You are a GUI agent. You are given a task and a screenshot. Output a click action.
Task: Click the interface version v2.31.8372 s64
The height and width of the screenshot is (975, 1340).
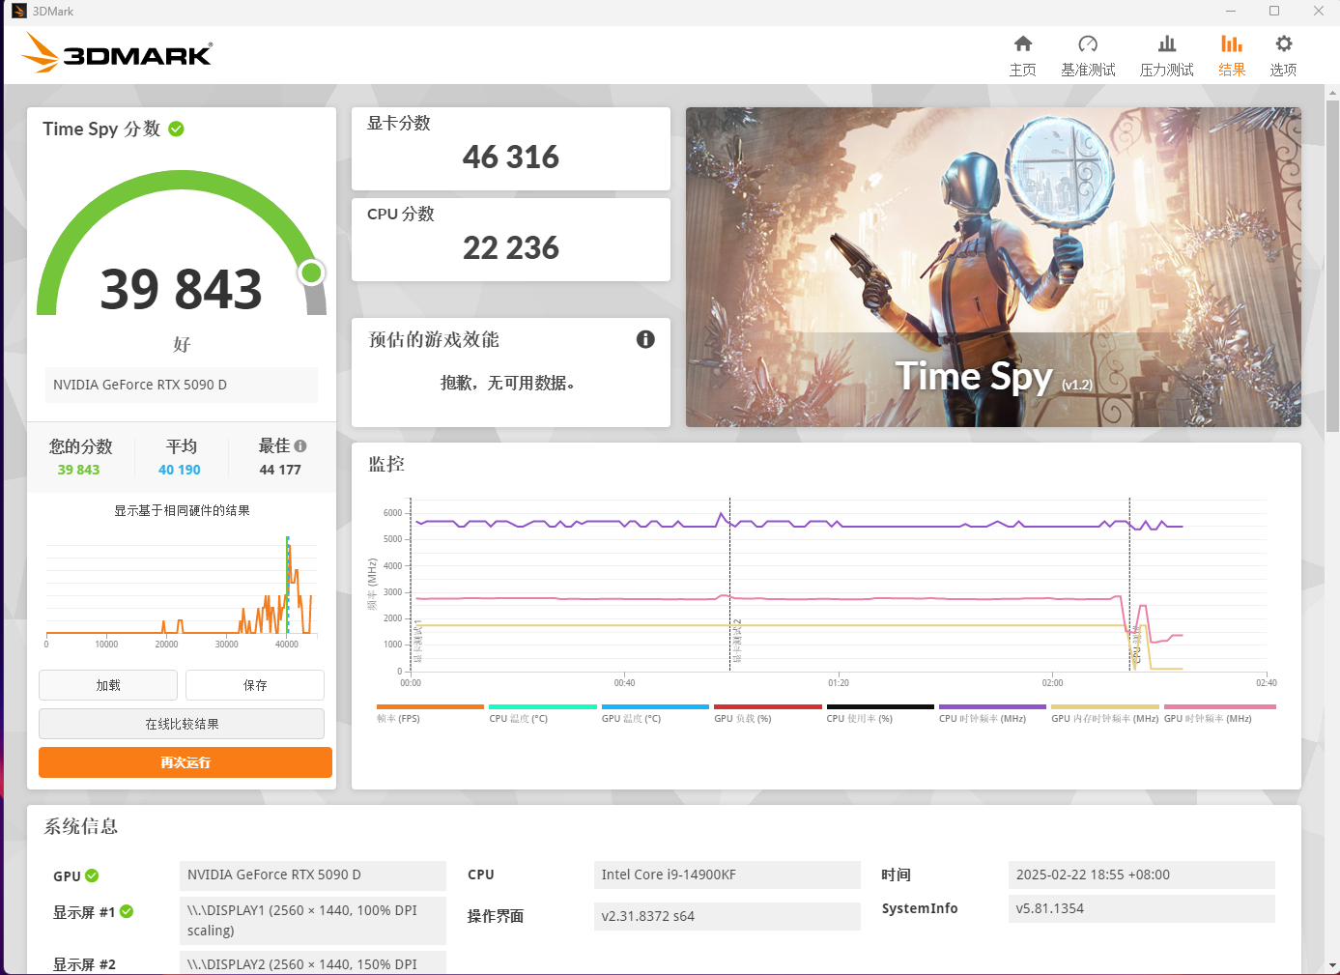coord(727,916)
